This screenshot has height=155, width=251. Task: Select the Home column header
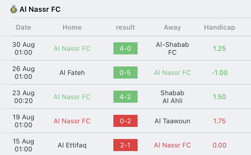coord(72,27)
